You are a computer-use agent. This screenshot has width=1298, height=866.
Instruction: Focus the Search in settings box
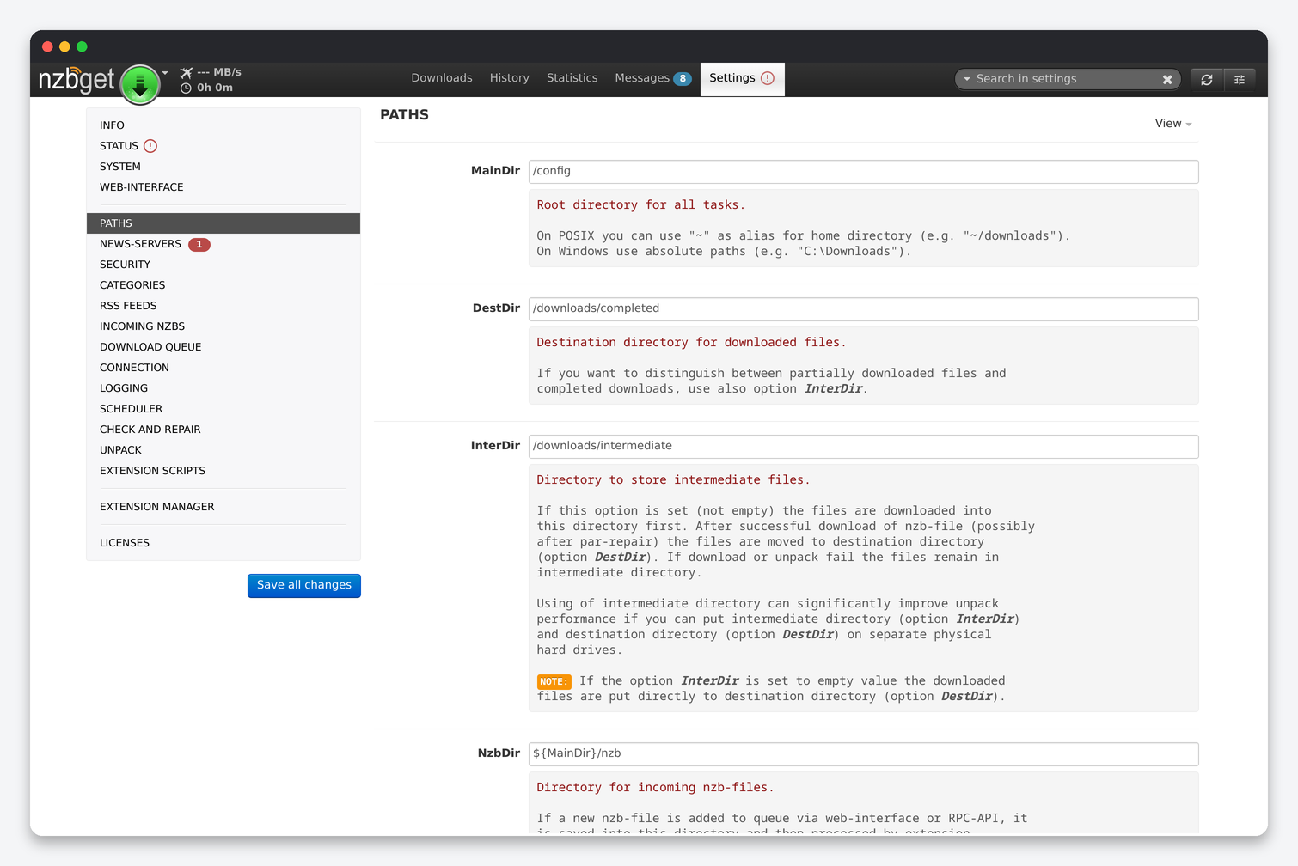pyautogui.click(x=1066, y=79)
